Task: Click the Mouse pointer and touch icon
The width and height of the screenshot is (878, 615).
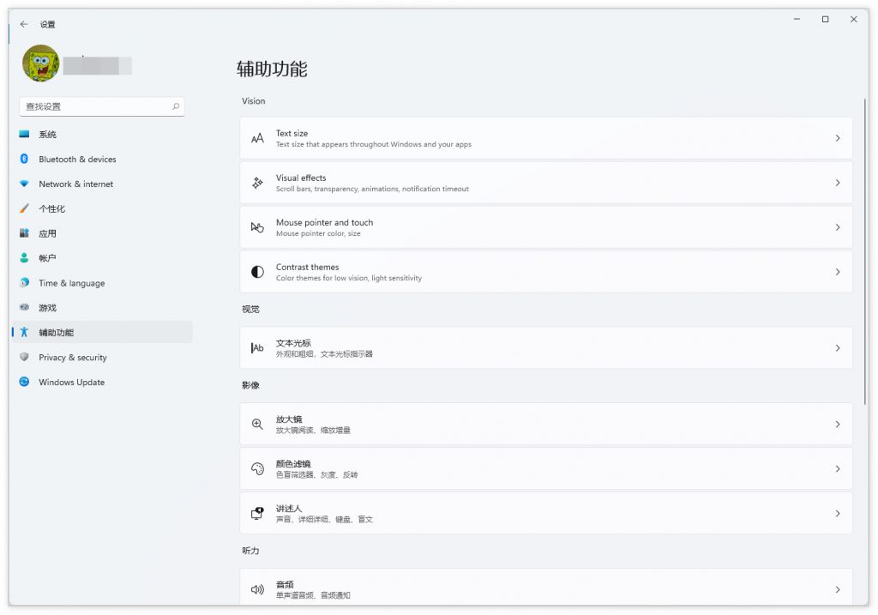Action: [257, 227]
